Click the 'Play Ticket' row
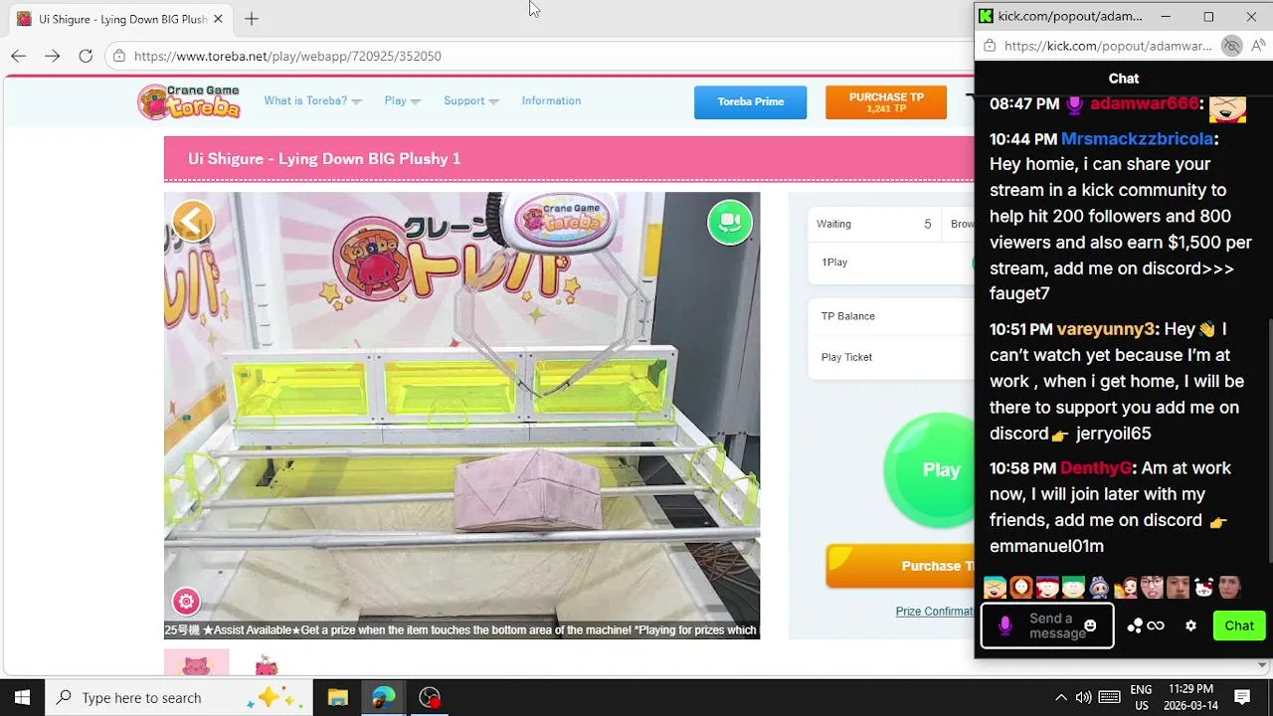Viewport: 1273px width, 716px height. (891, 357)
